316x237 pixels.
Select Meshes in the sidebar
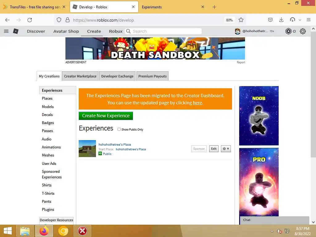pyautogui.click(x=48, y=155)
